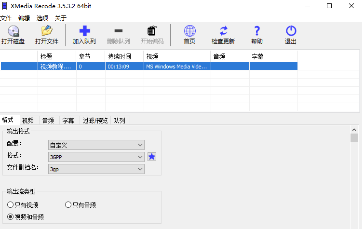Click the blue star favorite icon beside 格式
The width and height of the screenshot is (364, 229).
click(152, 157)
